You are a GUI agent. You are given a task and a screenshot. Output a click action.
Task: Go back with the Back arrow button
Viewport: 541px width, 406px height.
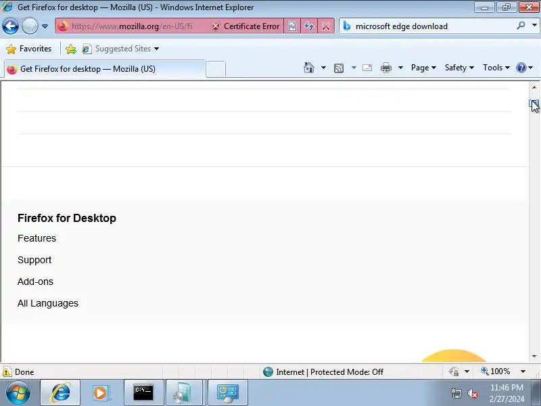click(10, 26)
